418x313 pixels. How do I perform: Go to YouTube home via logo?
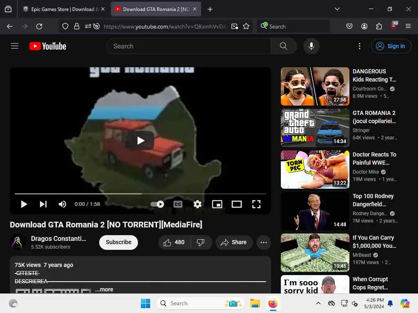pyautogui.click(x=48, y=46)
